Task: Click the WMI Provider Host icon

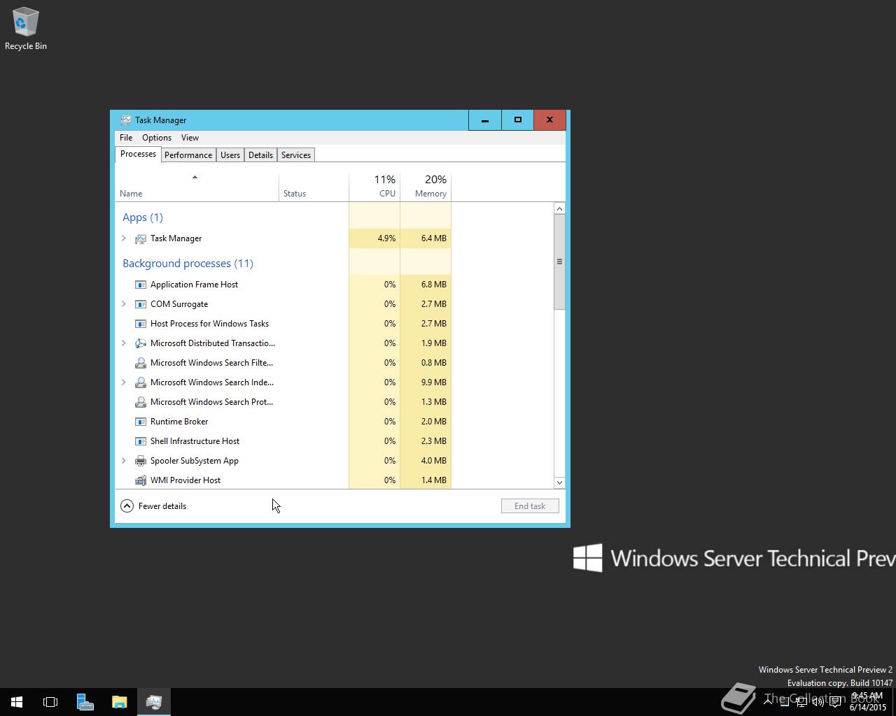Action: coord(141,480)
